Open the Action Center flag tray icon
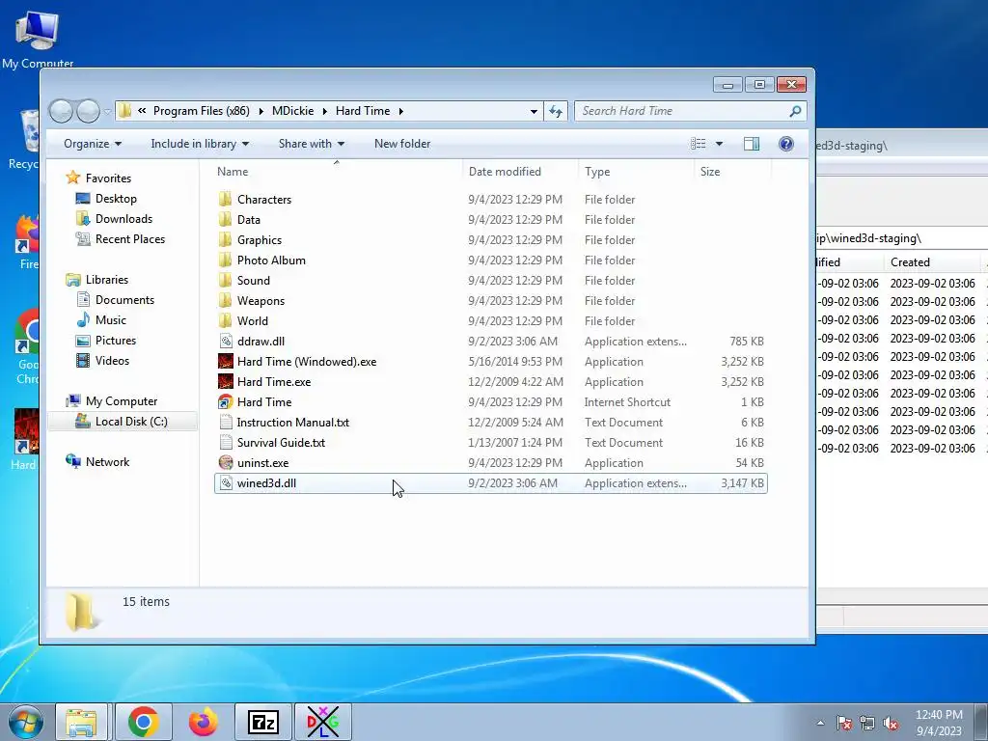The width and height of the screenshot is (988, 741). (x=843, y=724)
